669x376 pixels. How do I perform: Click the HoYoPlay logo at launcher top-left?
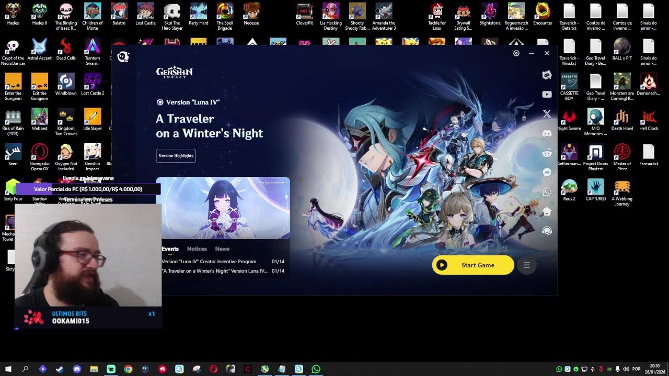pos(123,57)
